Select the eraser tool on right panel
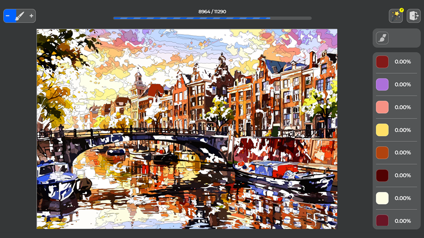 382,38
